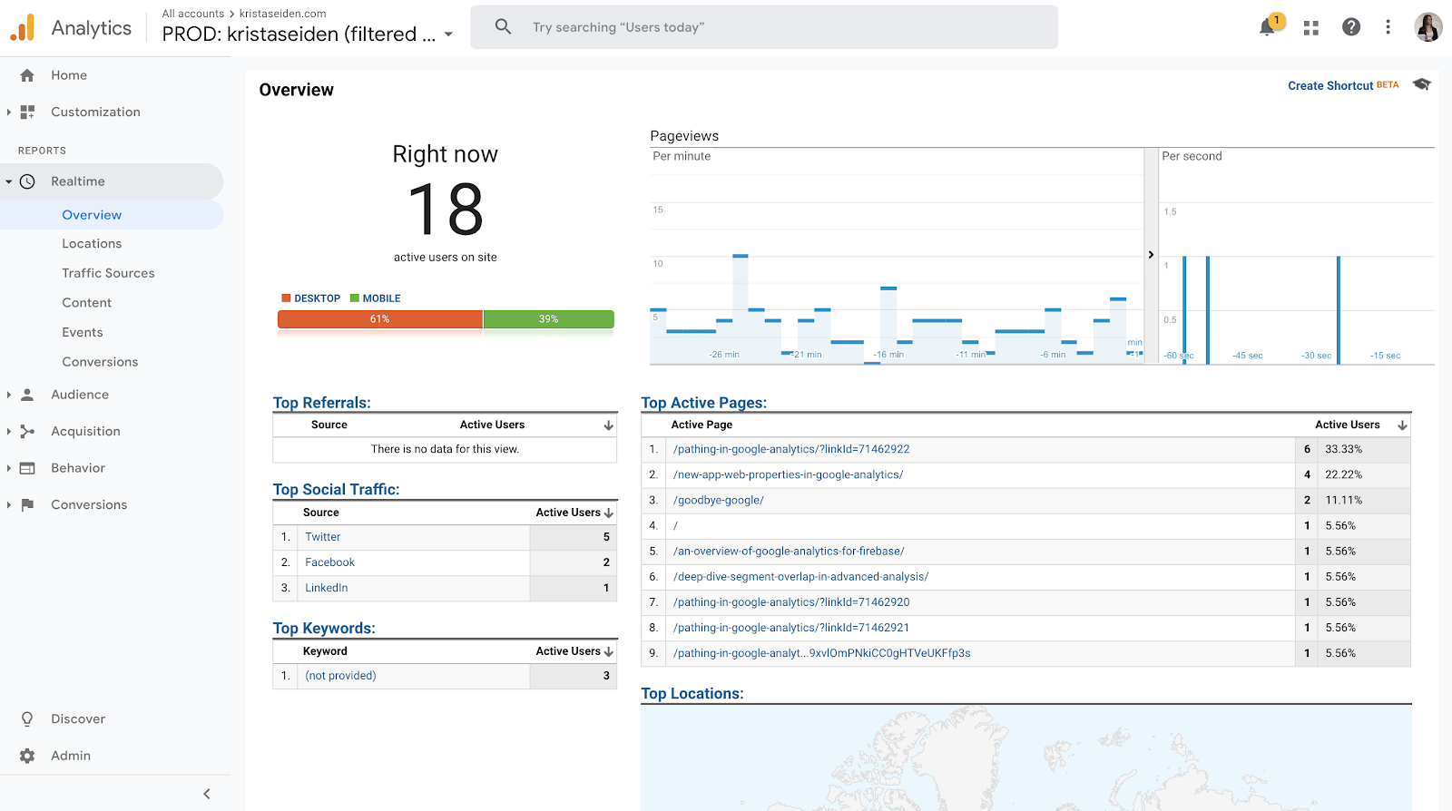1452x811 pixels.
Task: Click the search field
Action: [x=764, y=27]
